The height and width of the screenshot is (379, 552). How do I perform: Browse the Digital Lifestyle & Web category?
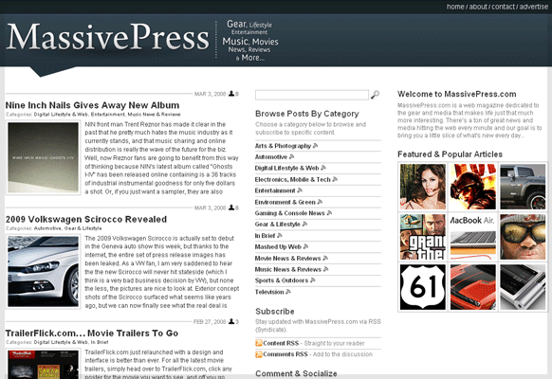click(x=287, y=169)
